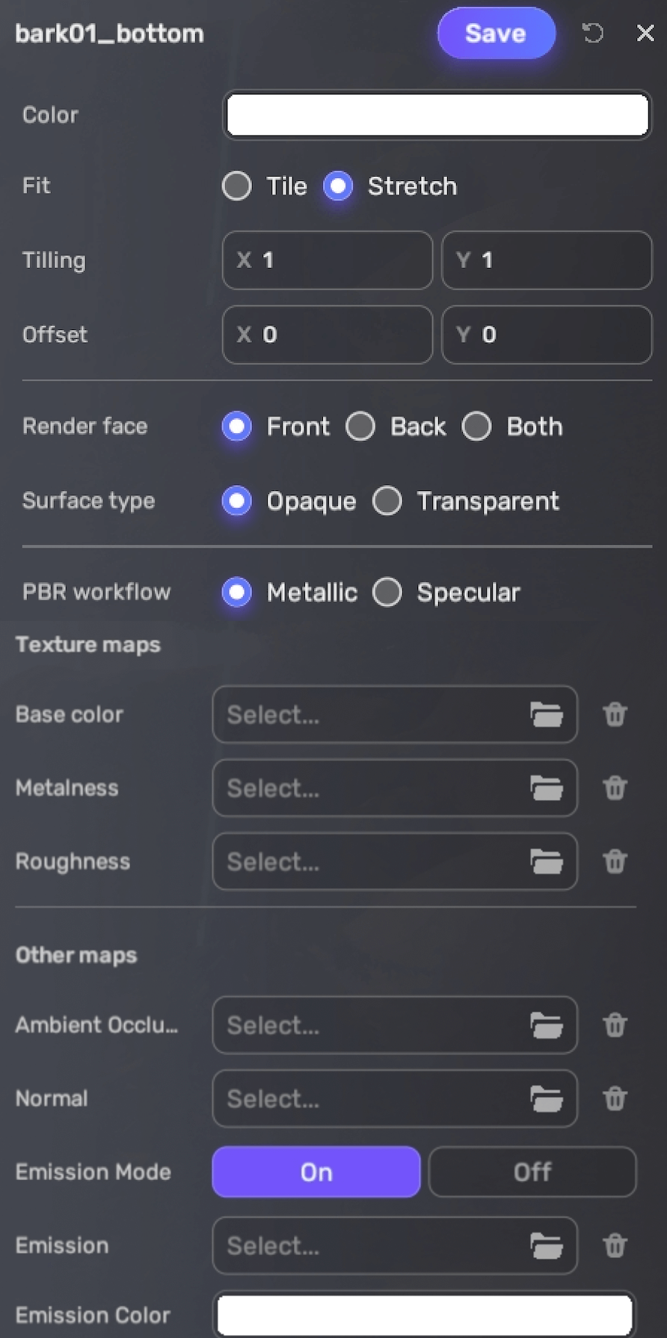
Task: Save the material settings
Action: point(496,33)
